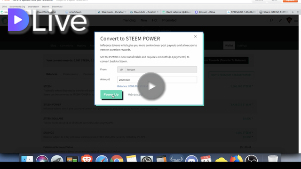Open a new browser tab with plus
Image resolution: width=301 pixels, height=169 pixels.
(x=293, y=12)
